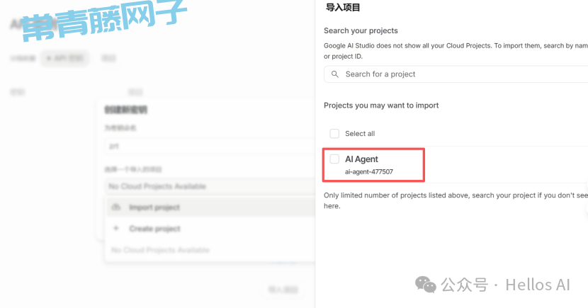Choose Import project from the dropdown list
The height and width of the screenshot is (308, 588).
pyautogui.click(x=154, y=207)
